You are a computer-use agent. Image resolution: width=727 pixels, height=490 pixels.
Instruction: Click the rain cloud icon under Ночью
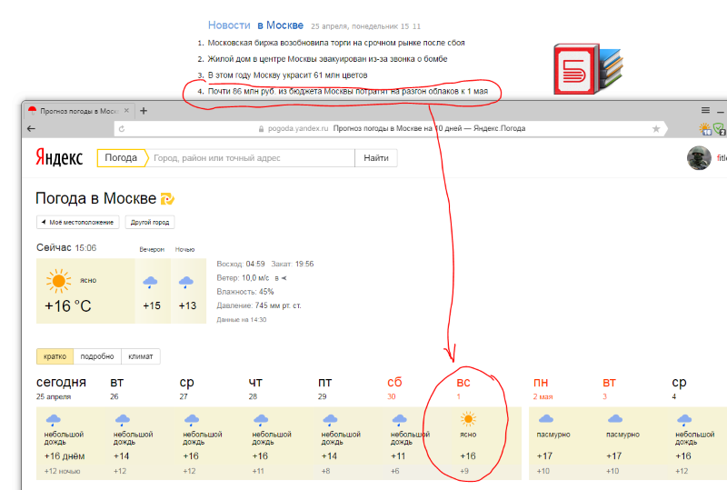186,282
